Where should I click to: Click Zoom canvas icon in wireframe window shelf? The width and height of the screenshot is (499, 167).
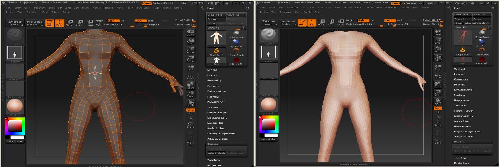[191, 41]
